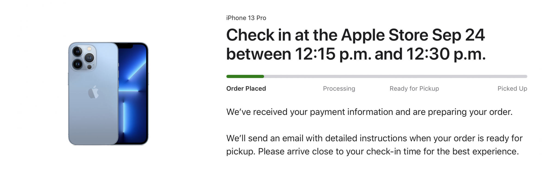Click the right-side camera lens on the iPhone
The width and height of the screenshot is (546, 175).
click(89, 58)
